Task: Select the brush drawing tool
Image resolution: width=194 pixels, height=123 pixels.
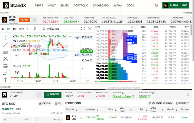Action: (5, 73)
